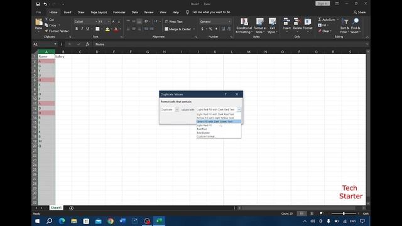Toggle Bold formatting
Screen dimensions: 402x226
point(77,29)
